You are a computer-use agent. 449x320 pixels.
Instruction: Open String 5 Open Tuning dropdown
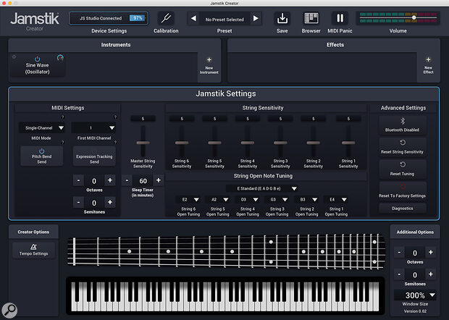coord(217,199)
